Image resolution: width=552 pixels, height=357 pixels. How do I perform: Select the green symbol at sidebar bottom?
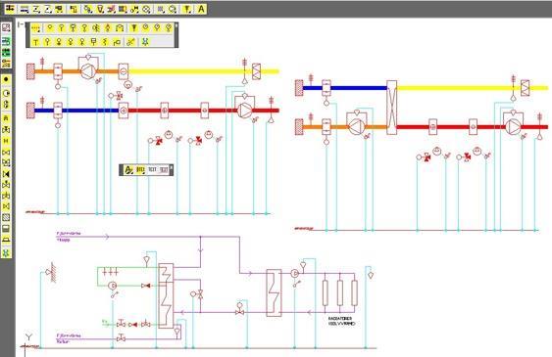click(6, 253)
